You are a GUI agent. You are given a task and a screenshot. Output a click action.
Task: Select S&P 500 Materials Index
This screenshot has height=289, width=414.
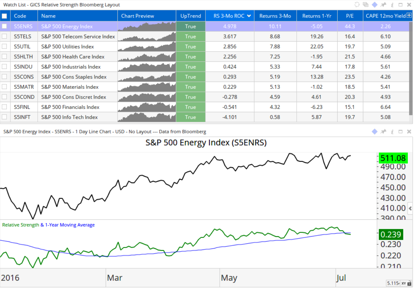click(70, 87)
